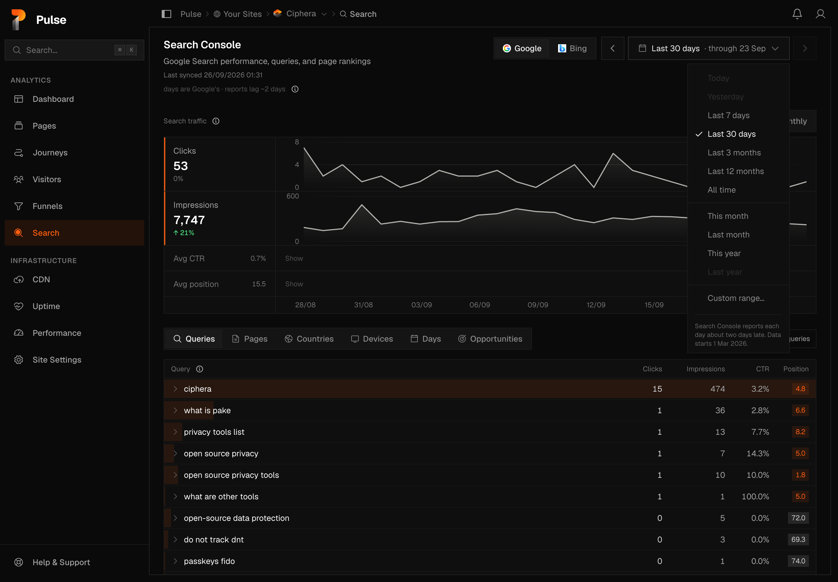Choose Custom range… option
The width and height of the screenshot is (838, 582).
(738, 298)
